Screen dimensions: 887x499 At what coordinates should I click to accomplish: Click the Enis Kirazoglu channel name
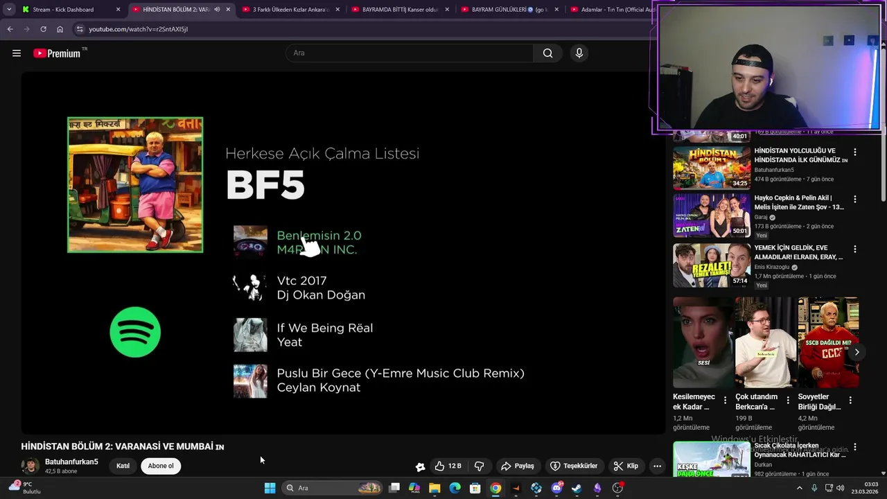(x=772, y=267)
